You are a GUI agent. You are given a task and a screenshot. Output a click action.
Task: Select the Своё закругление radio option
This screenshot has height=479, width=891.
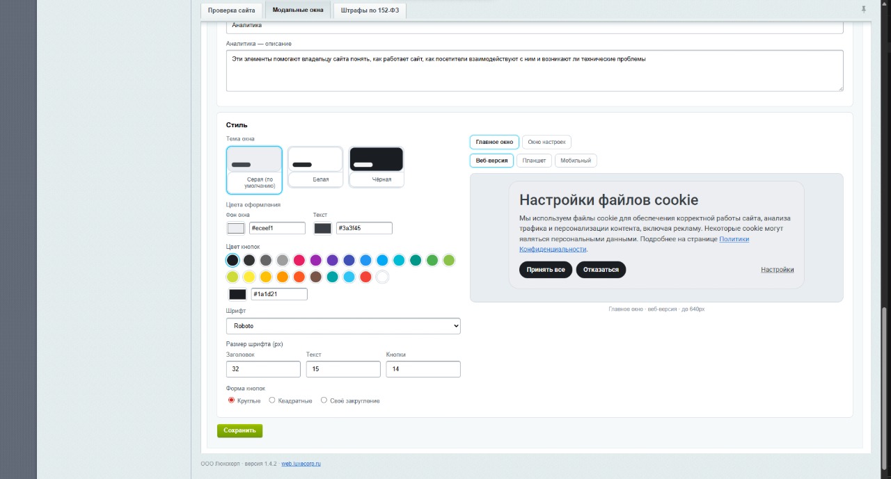tap(324, 400)
